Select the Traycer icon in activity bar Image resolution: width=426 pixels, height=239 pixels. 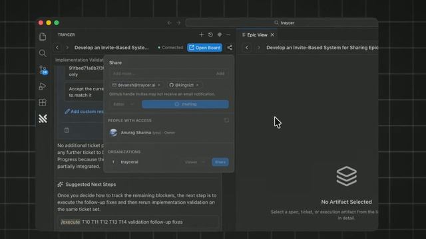43,118
